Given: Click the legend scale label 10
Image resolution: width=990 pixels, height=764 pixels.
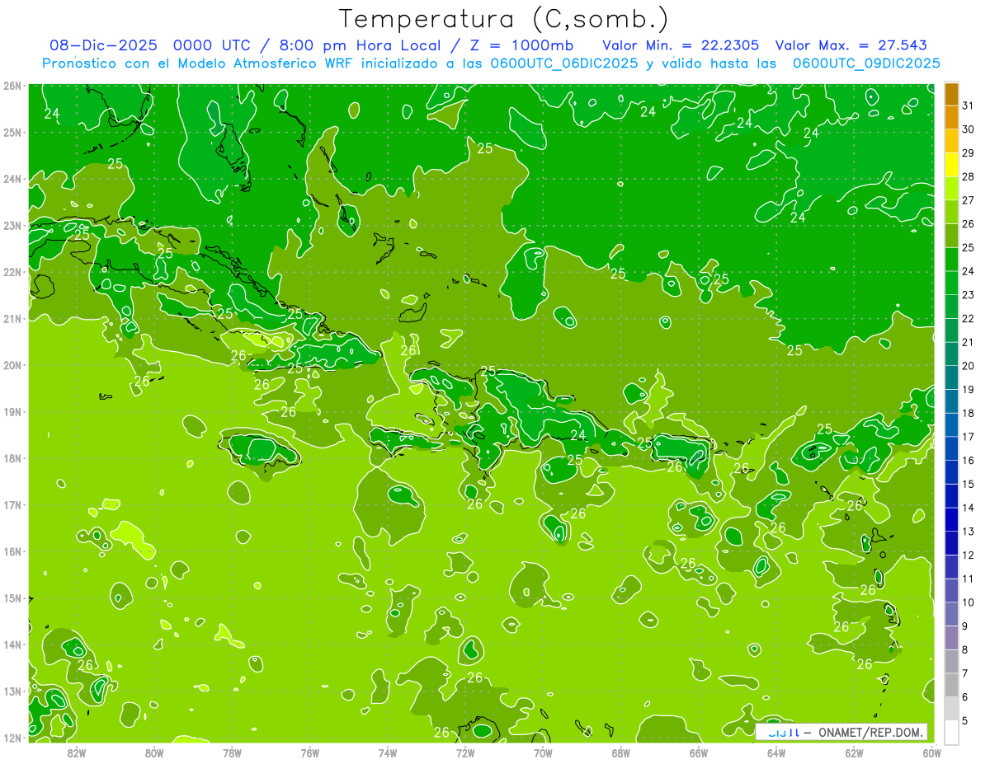Looking at the screenshot, I should [x=968, y=602].
